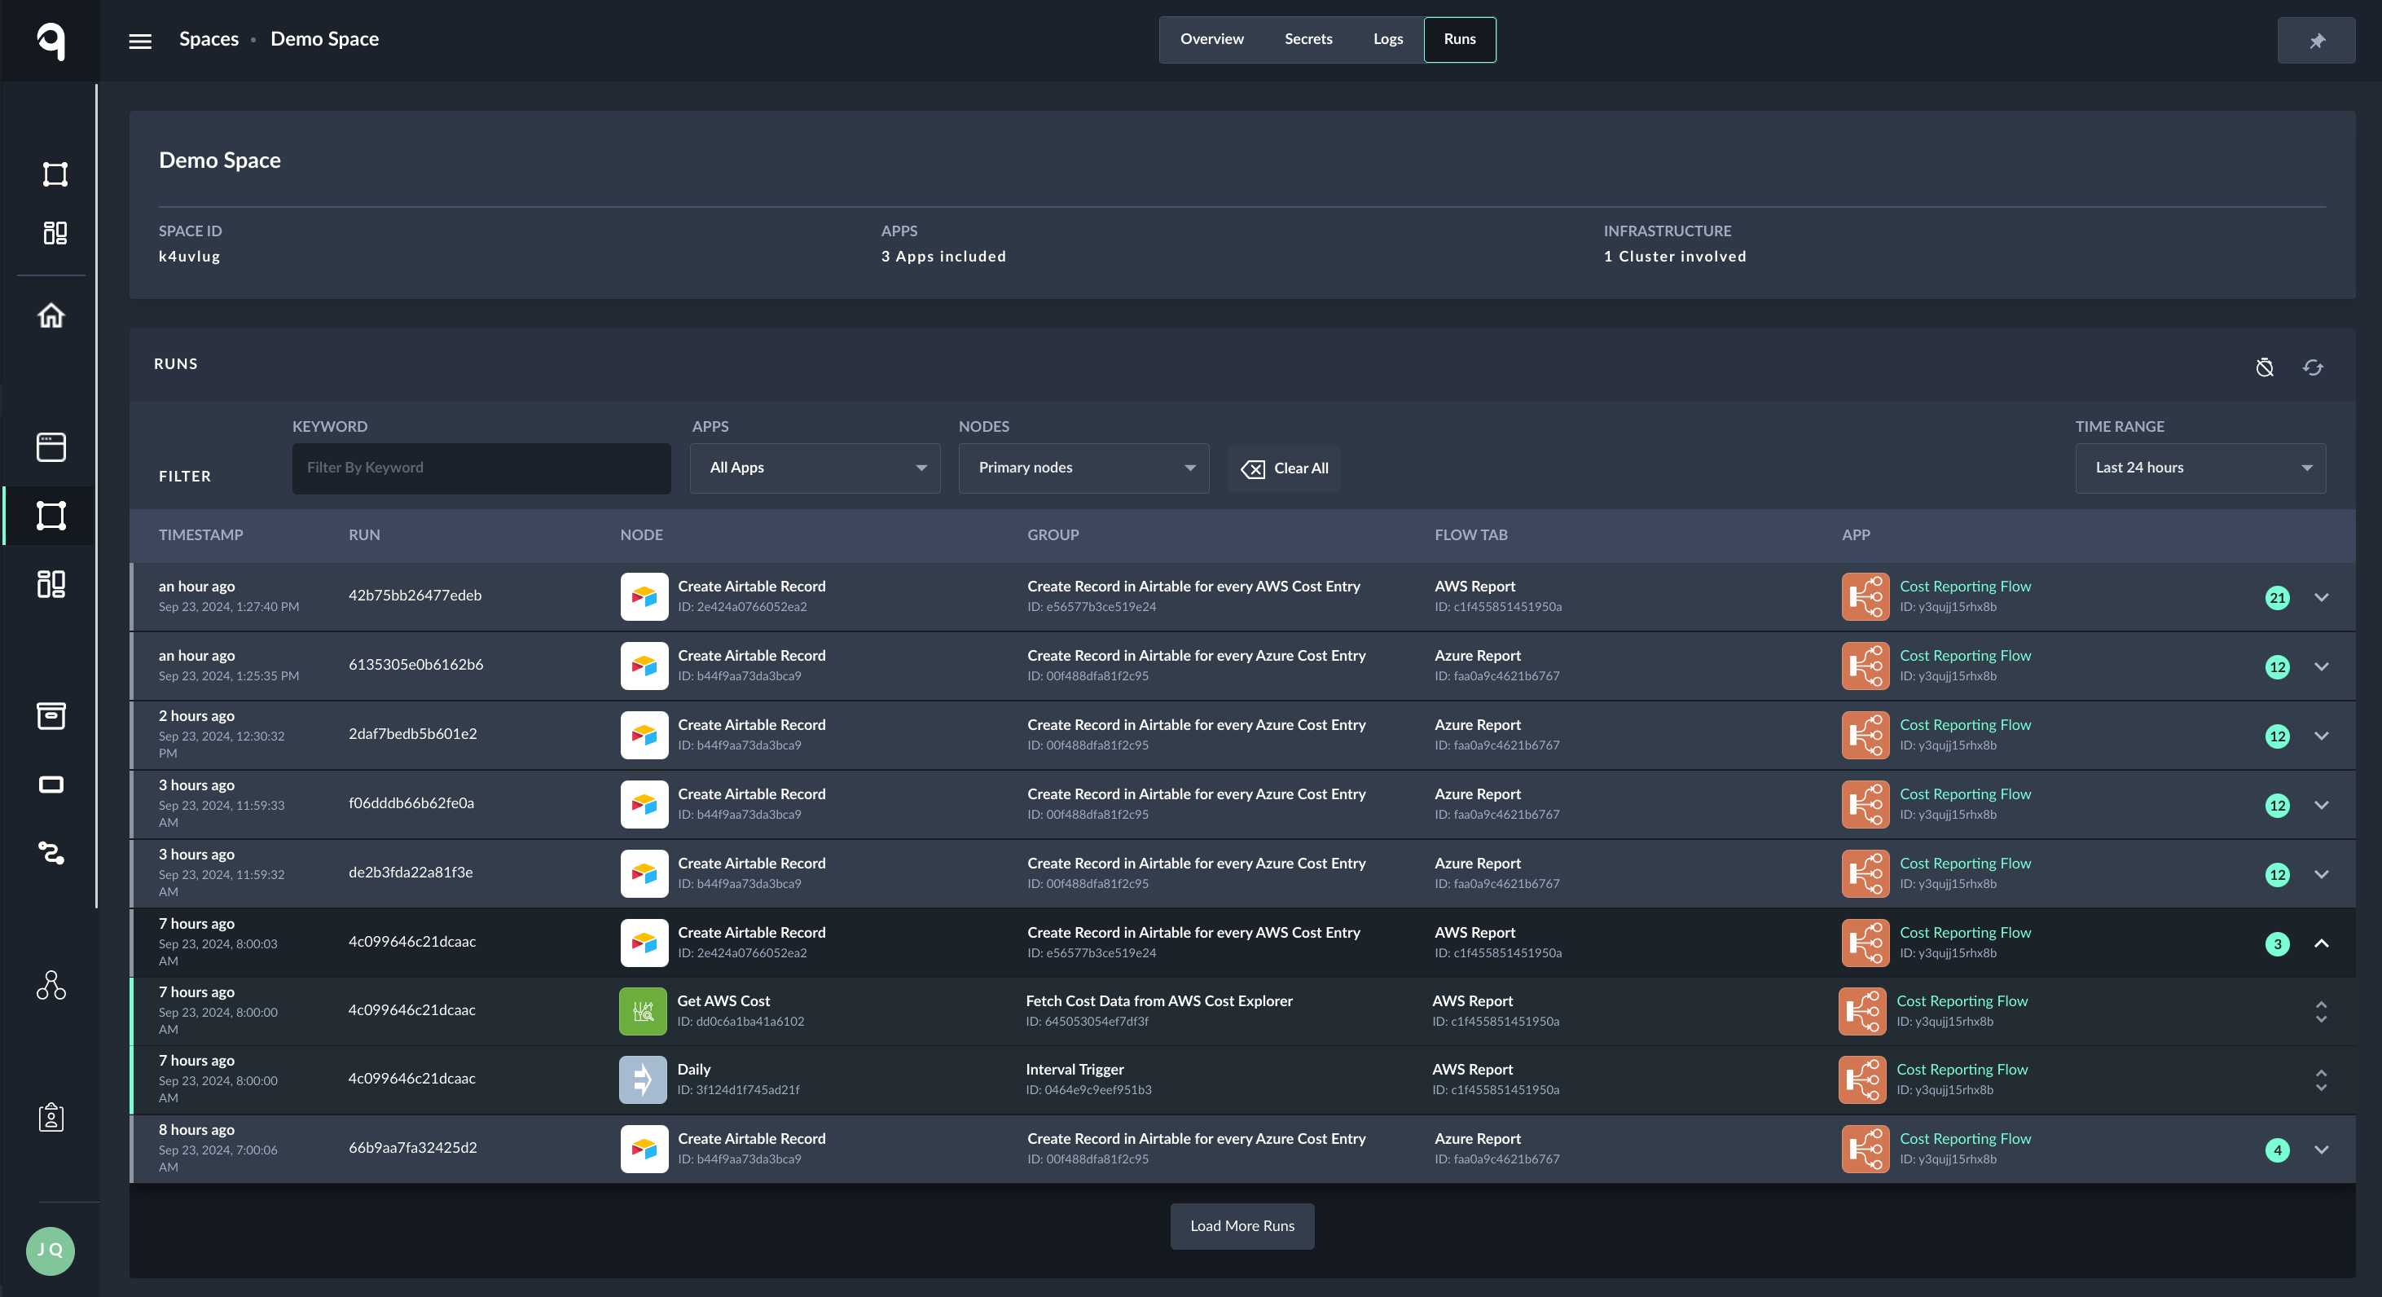Click 3 Apps included text

(x=943, y=256)
